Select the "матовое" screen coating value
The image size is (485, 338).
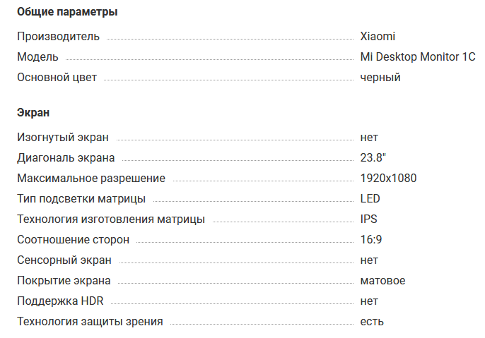(x=382, y=281)
